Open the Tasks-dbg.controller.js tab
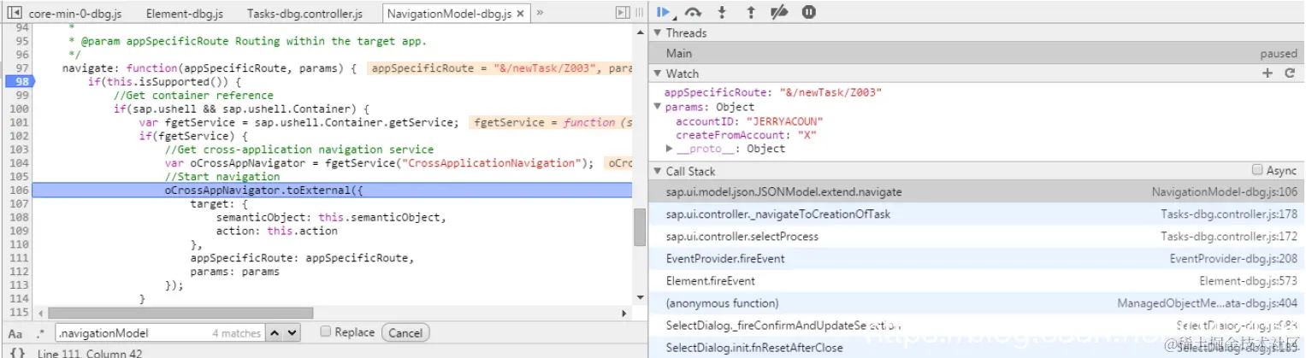Image resolution: width=1306 pixels, height=358 pixels. pyautogui.click(x=304, y=14)
